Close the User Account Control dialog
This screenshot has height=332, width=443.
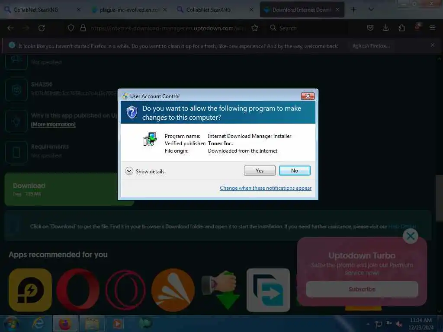pos(308,96)
